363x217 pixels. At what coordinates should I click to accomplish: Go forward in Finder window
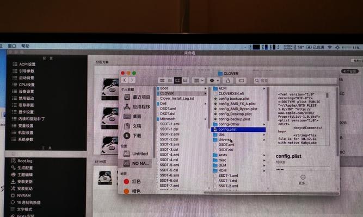pos(132,80)
